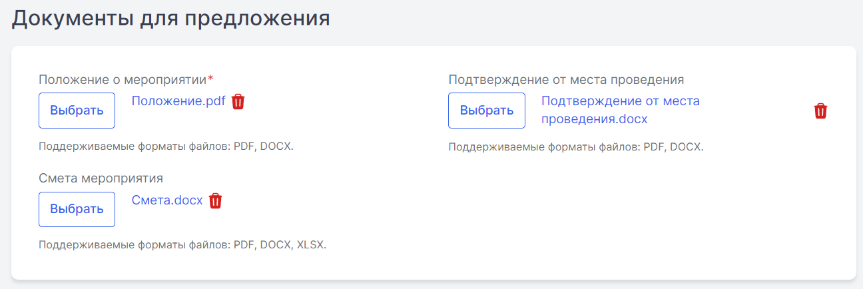Click the Положение о мероприятии field label
This screenshot has height=289, width=863.
tap(123, 79)
